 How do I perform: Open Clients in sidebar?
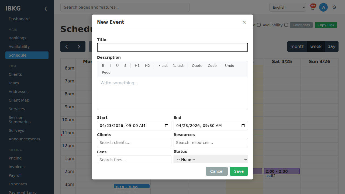click(27, 74)
